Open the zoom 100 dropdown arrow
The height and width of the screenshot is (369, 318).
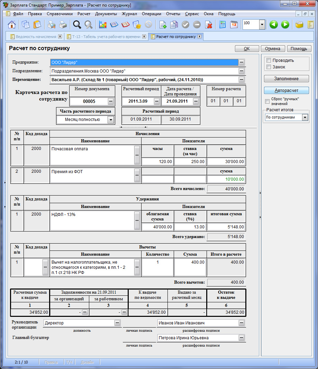(x=262, y=25)
